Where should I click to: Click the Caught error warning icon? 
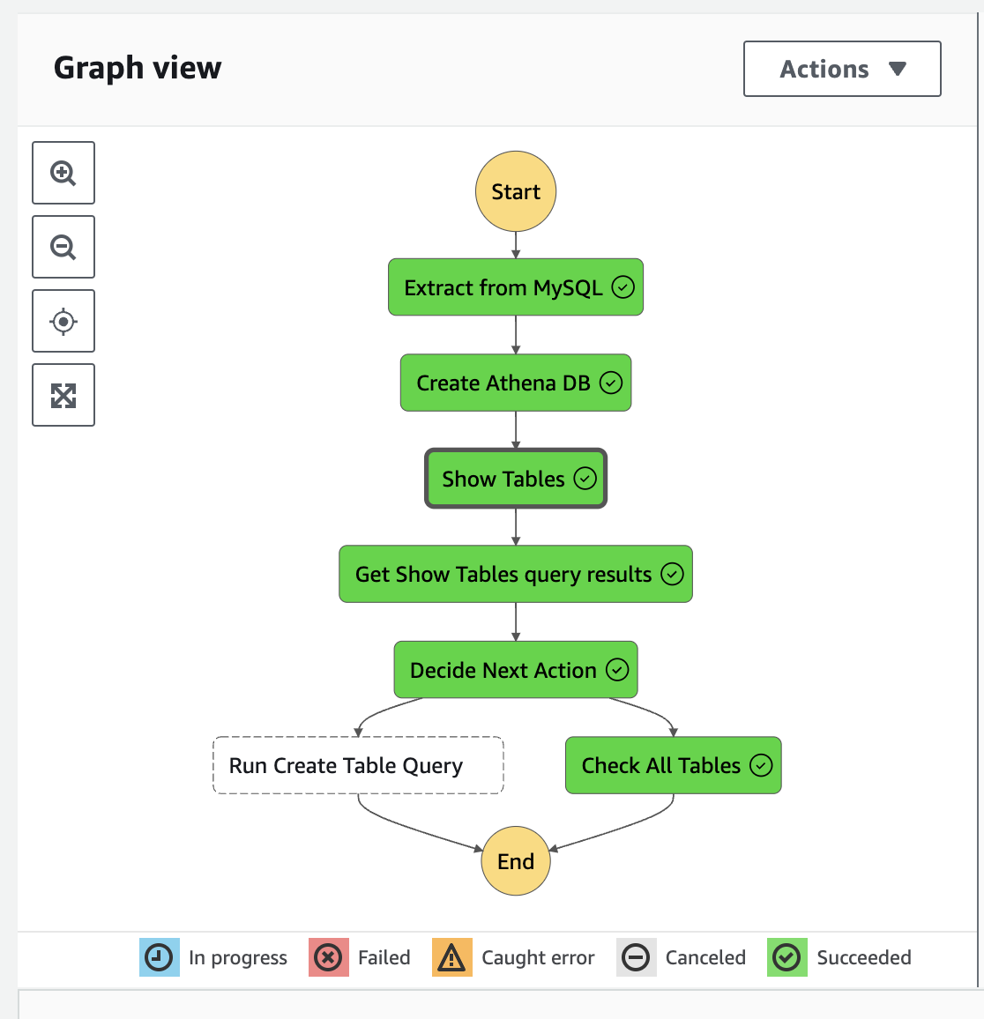click(451, 957)
